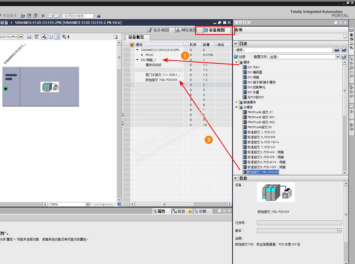The image size is (355, 264).
Task: Collapse the 子模块 catalog folder
Action: point(236,107)
